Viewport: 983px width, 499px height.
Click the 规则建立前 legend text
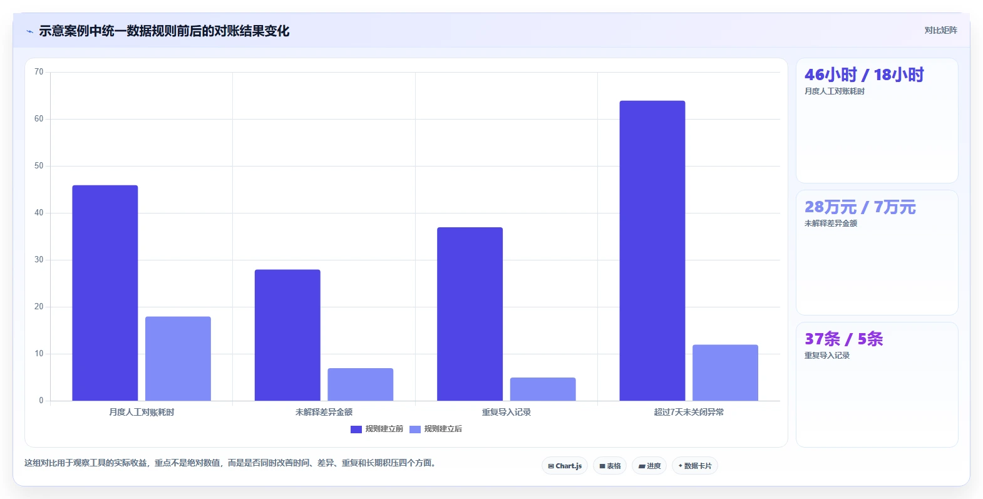tap(384, 429)
